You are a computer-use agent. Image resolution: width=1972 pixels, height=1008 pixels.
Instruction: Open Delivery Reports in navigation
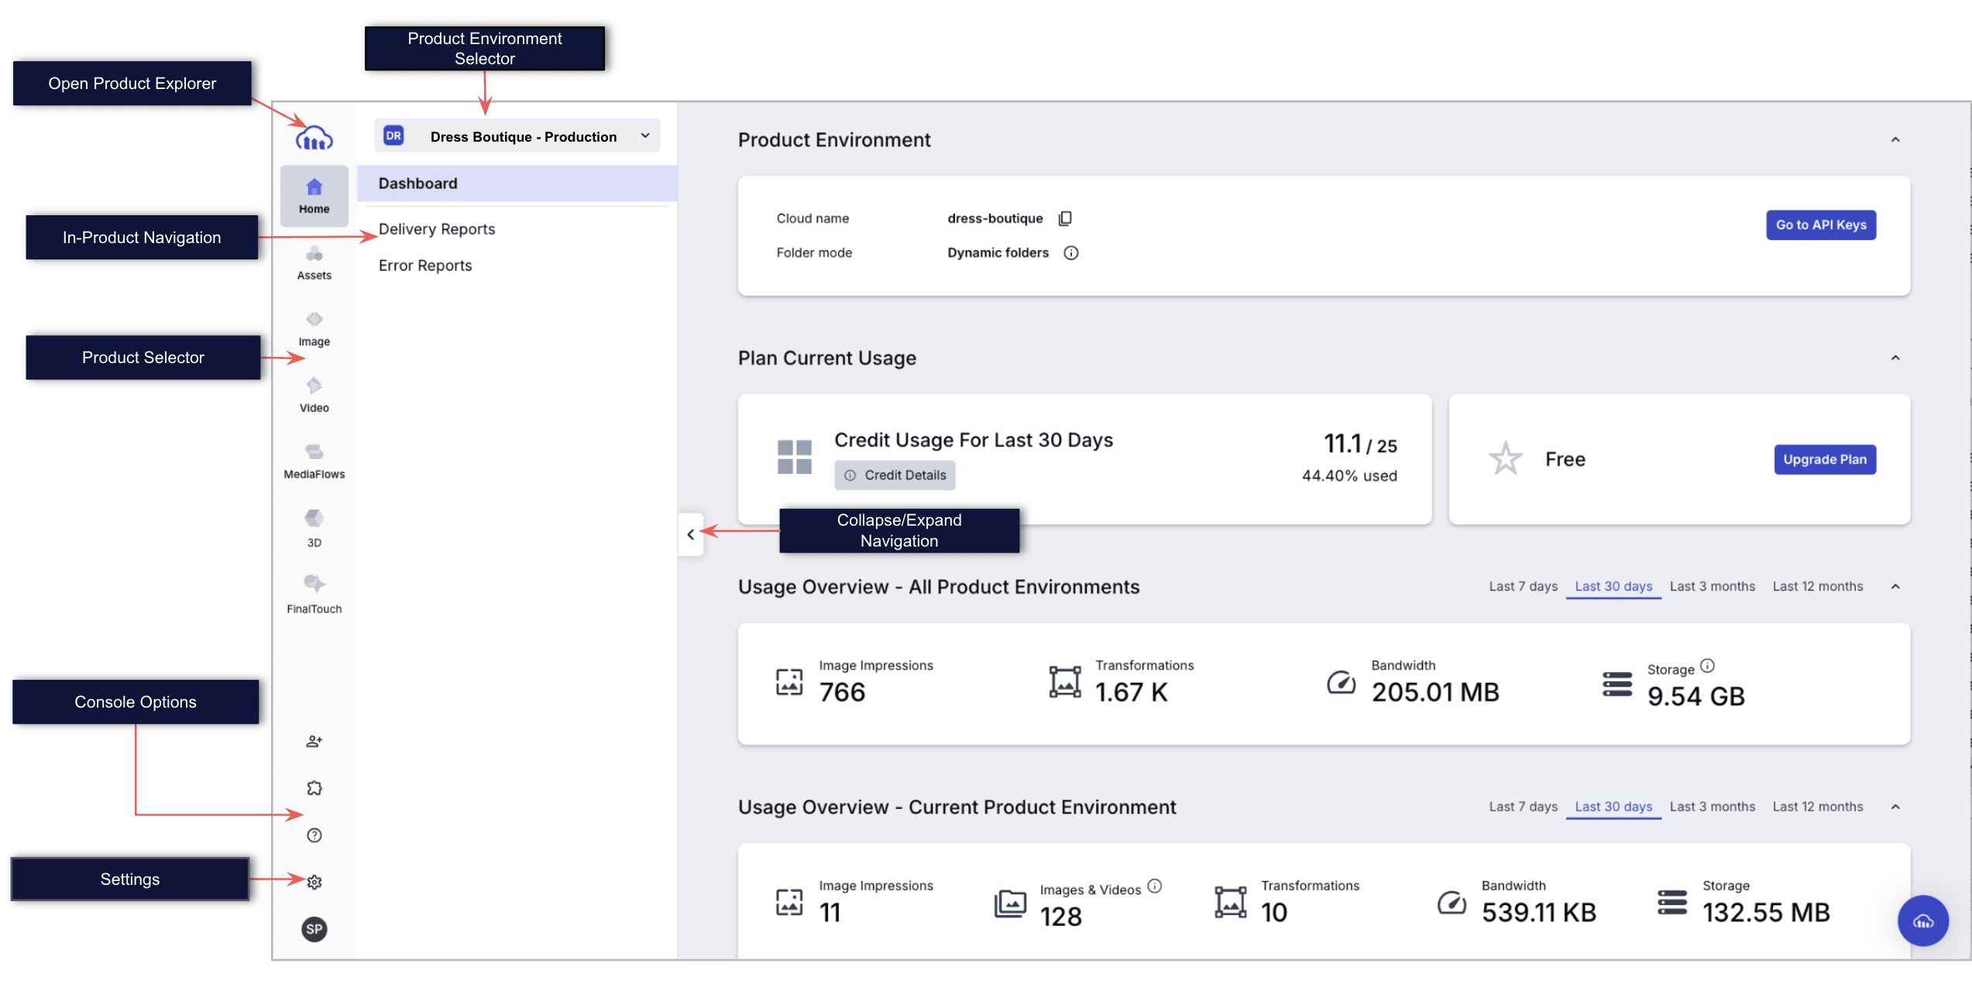(x=437, y=229)
